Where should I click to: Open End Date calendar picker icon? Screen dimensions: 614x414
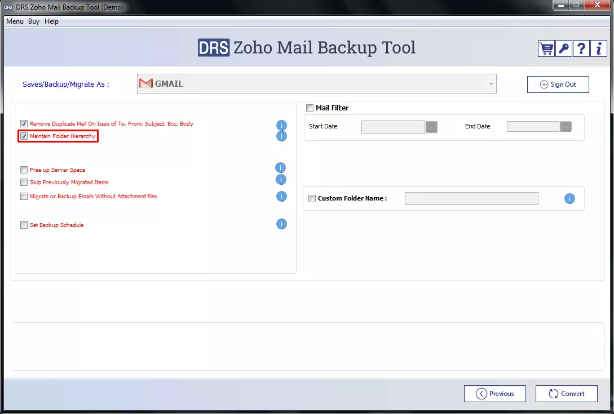tap(566, 127)
